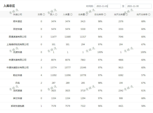Click the 当天出库率 info icon
The height and width of the screenshot is (113, 153).
click(148, 15)
